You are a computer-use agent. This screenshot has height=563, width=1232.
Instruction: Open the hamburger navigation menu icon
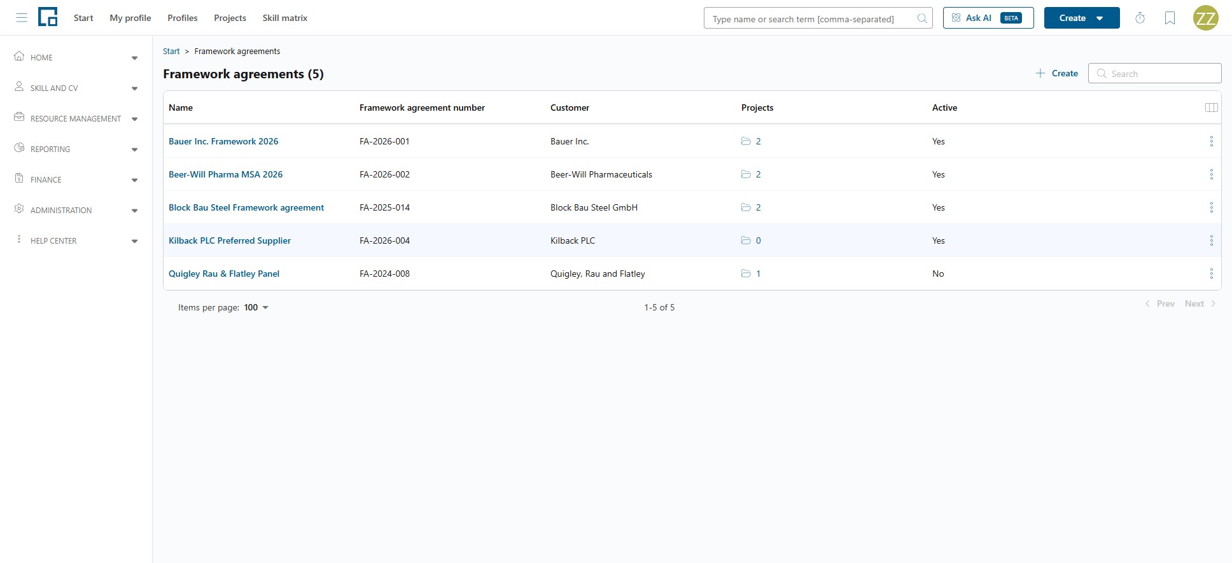[x=22, y=18]
